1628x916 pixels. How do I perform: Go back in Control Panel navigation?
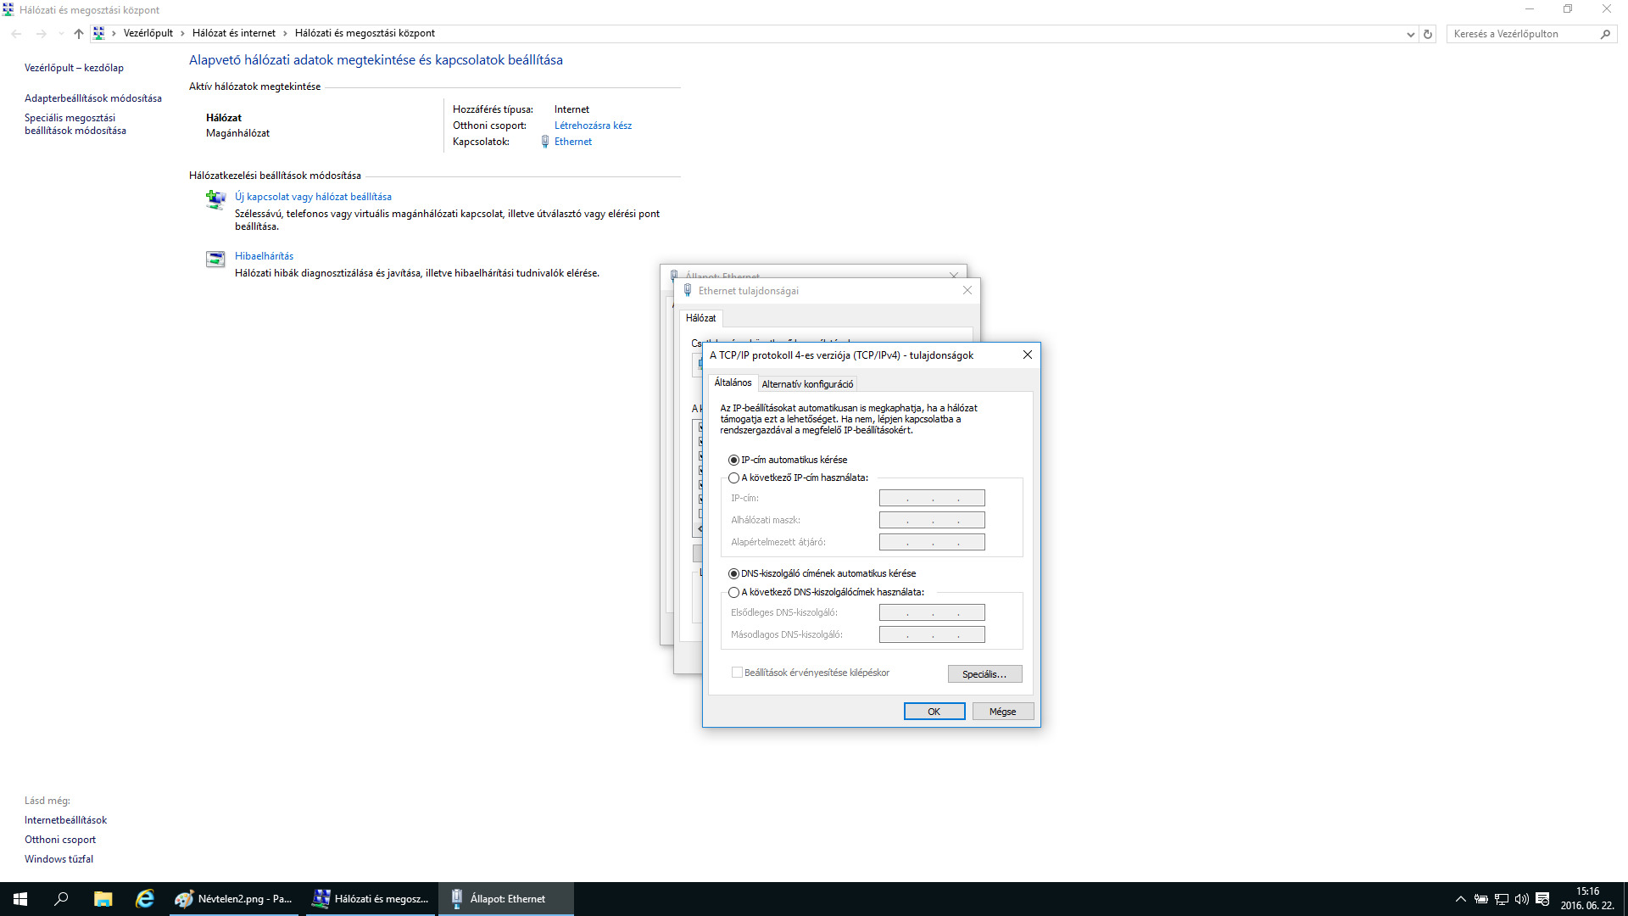[17, 34]
